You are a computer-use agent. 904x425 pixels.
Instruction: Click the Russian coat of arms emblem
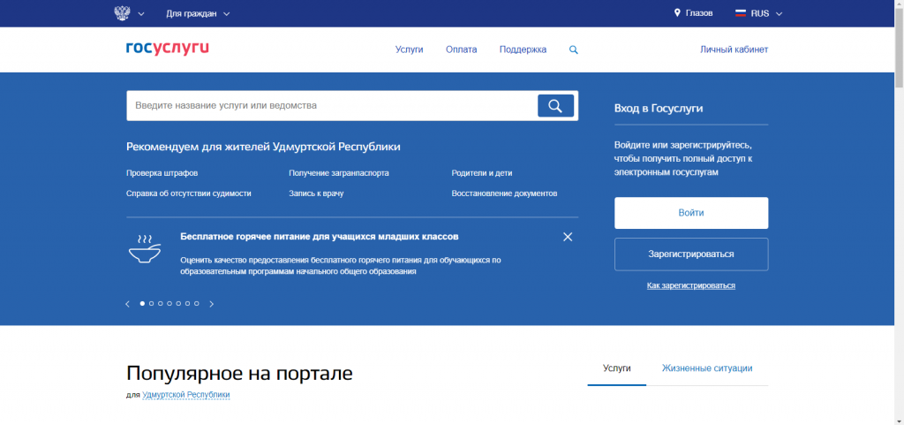pos(122,13)
